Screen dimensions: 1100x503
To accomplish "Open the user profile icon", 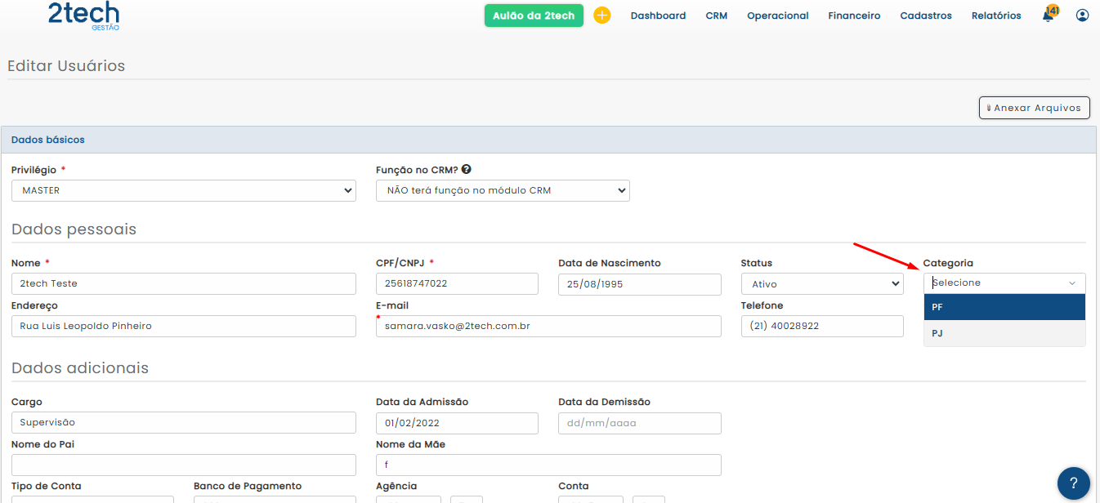I will click(1082, 16).
